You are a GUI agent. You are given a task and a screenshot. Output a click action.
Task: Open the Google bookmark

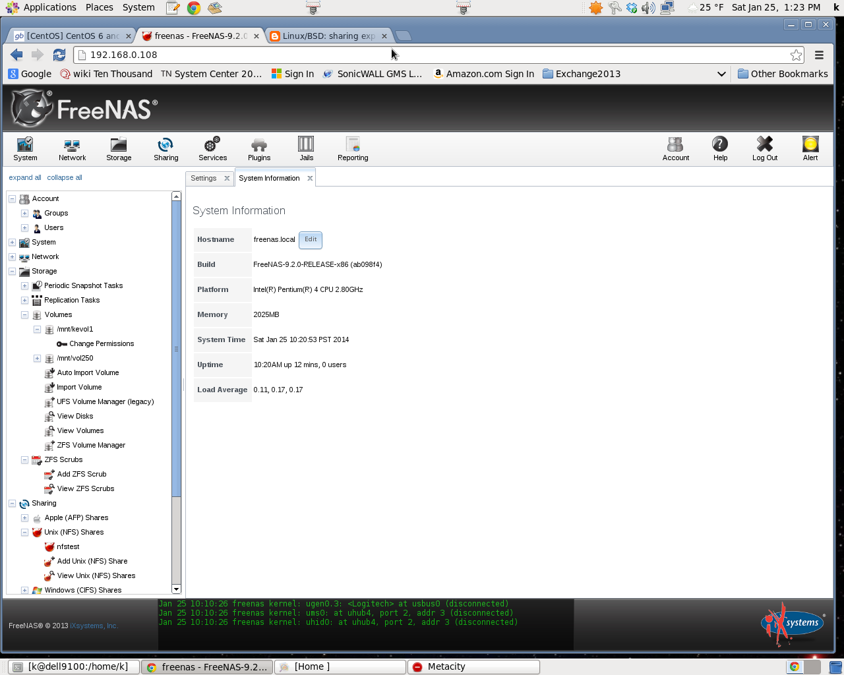click(30, 74)
